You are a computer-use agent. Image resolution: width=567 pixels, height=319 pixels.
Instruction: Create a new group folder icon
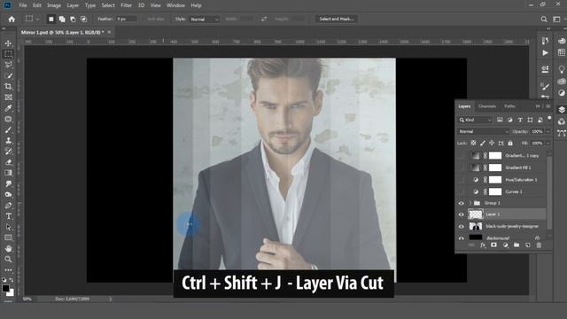tap(517, 245)
